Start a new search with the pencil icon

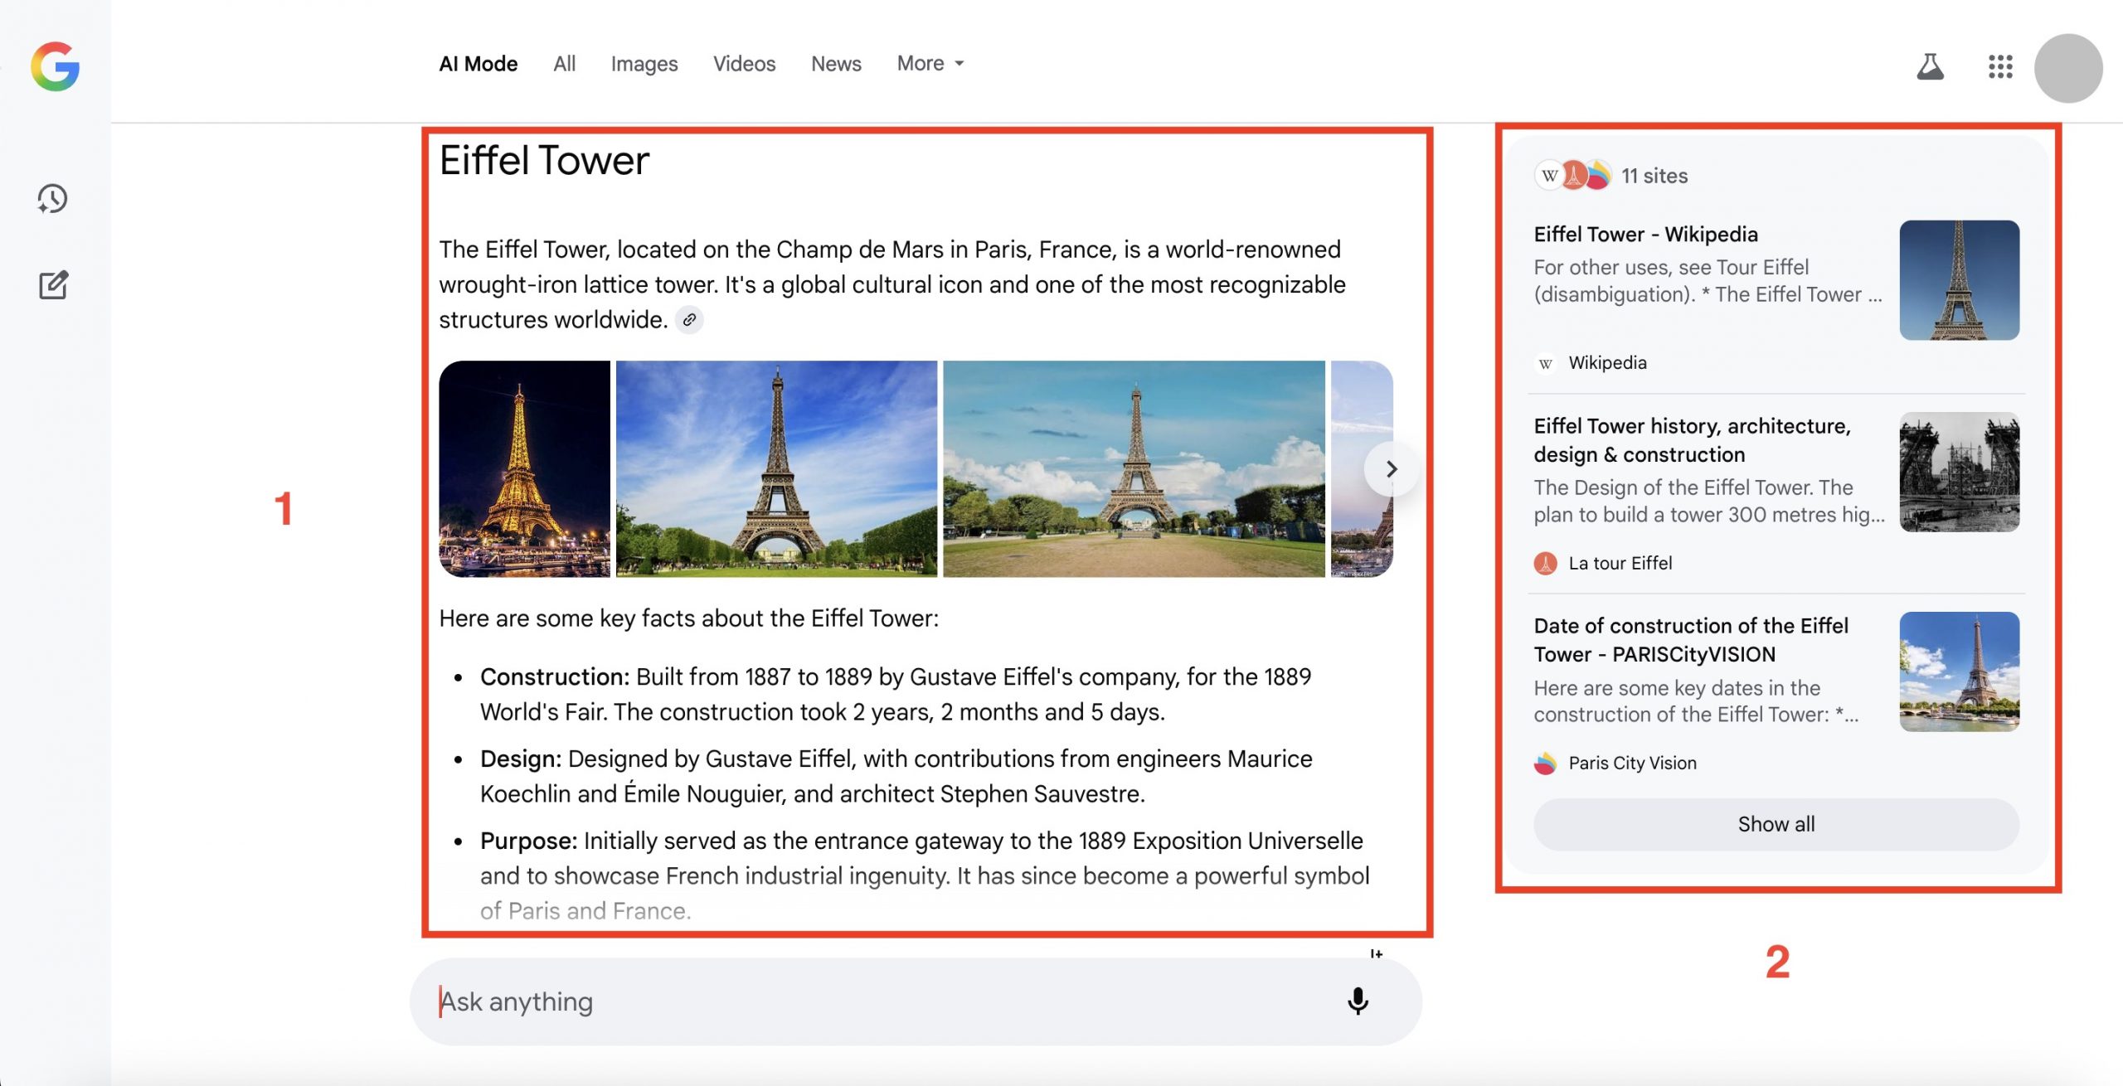54,284
